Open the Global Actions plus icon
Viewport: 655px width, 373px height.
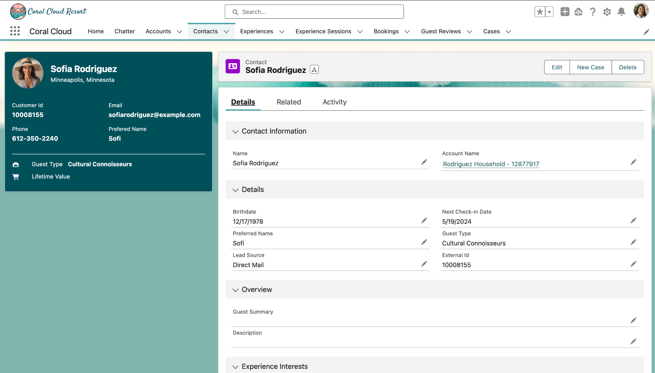click(x=565, y=12)
